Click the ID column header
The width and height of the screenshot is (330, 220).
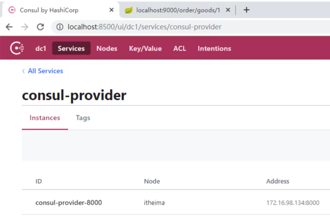(39, 181)
